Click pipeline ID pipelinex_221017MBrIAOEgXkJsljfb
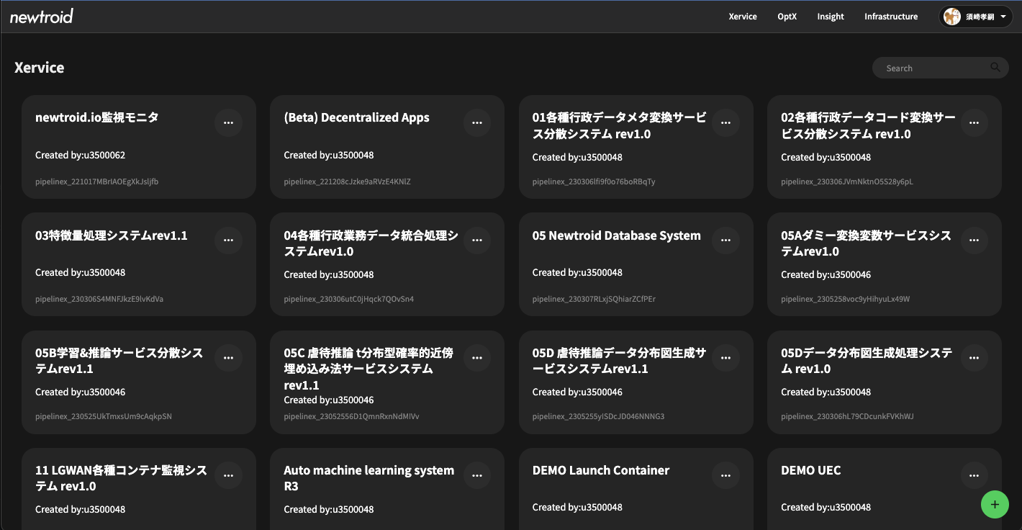This screenshot has height=530, width=1022. point(96,181)
